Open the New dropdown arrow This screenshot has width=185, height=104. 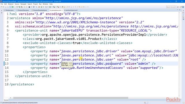click(x=3, y=7)
